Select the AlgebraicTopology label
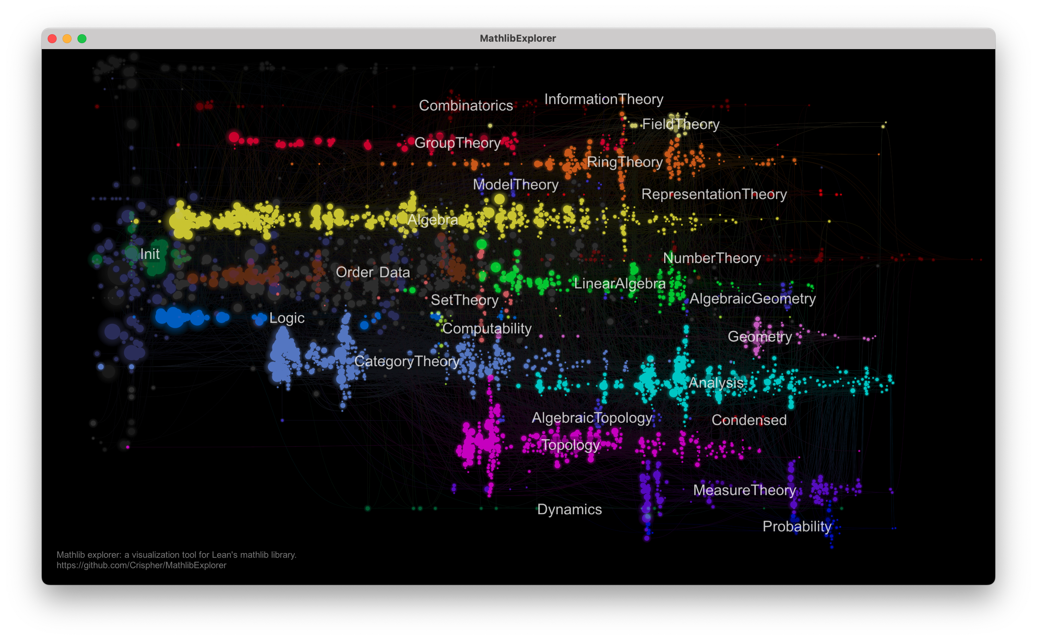This screenshot has height=640, width=1037. tap(592, 418)
